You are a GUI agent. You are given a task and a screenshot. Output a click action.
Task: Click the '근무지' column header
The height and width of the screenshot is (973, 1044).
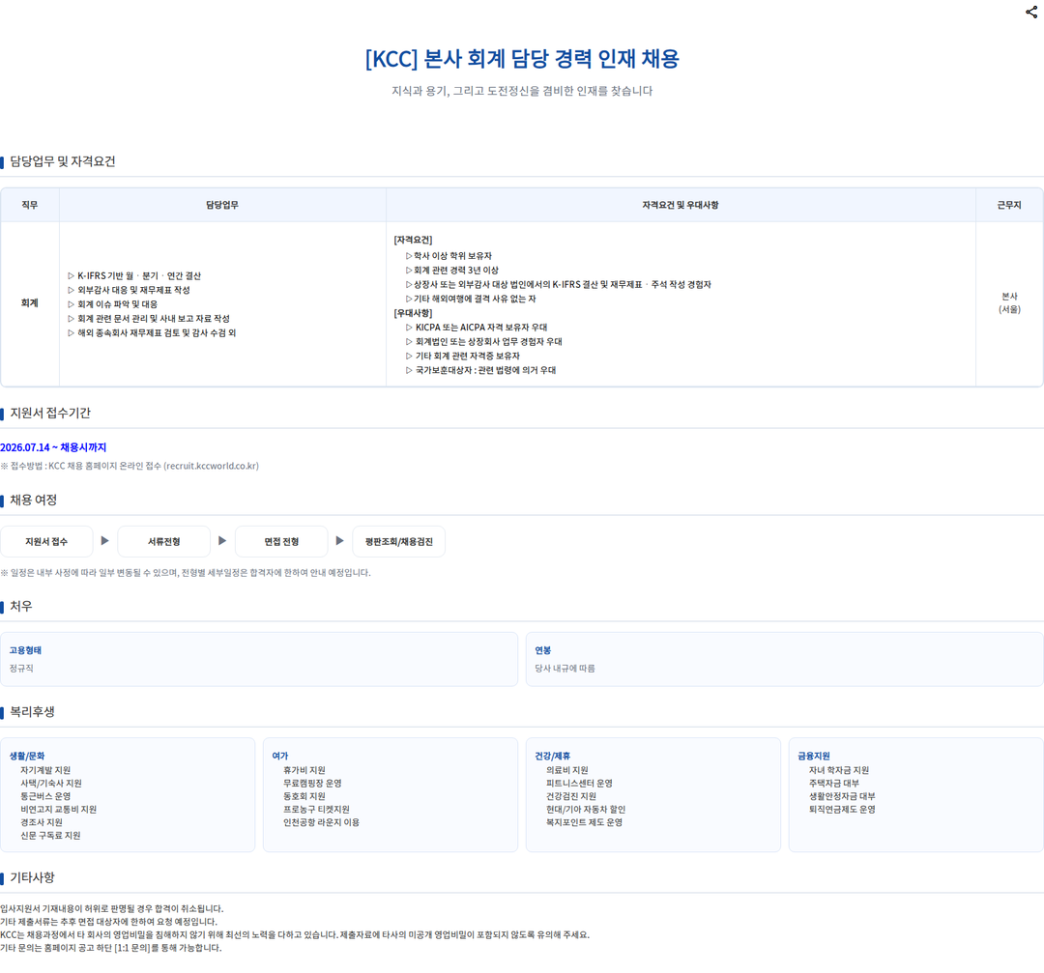coord(1008,205)
